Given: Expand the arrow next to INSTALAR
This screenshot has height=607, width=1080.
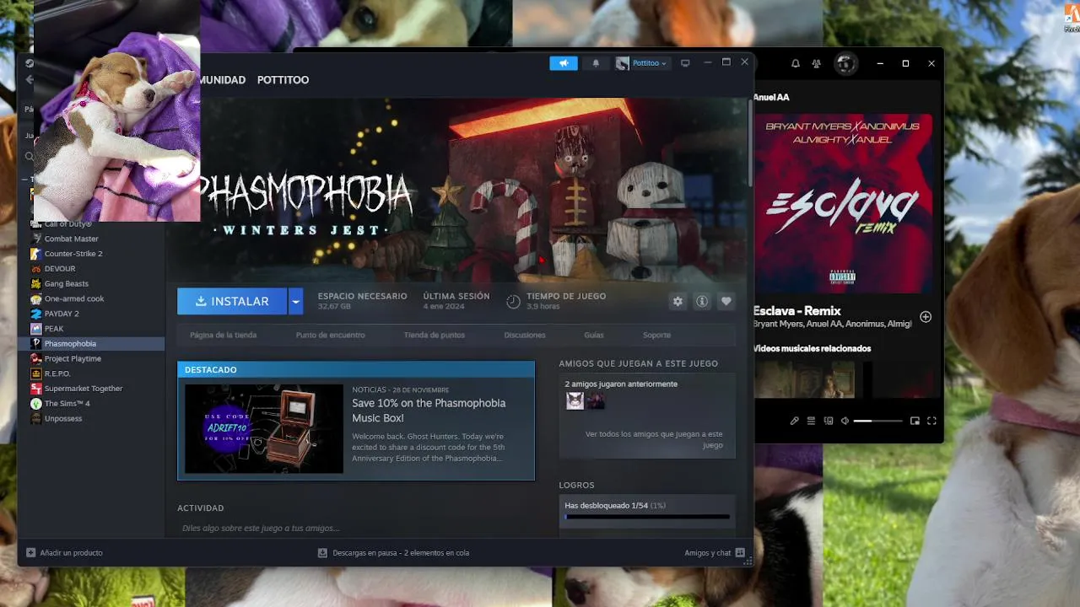Looking at the screenshot, I should [295, 301].
